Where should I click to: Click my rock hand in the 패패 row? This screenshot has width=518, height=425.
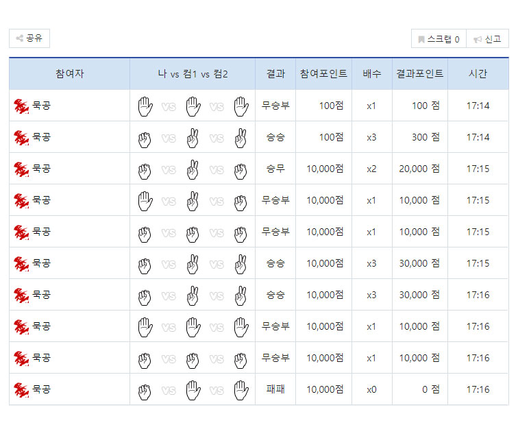tap(144, 390)
